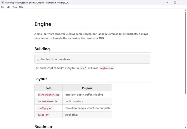This screenshot has height=129, width=187.
Task: Maximize the Markdown Viewer window
Action: tap(175, 3)
